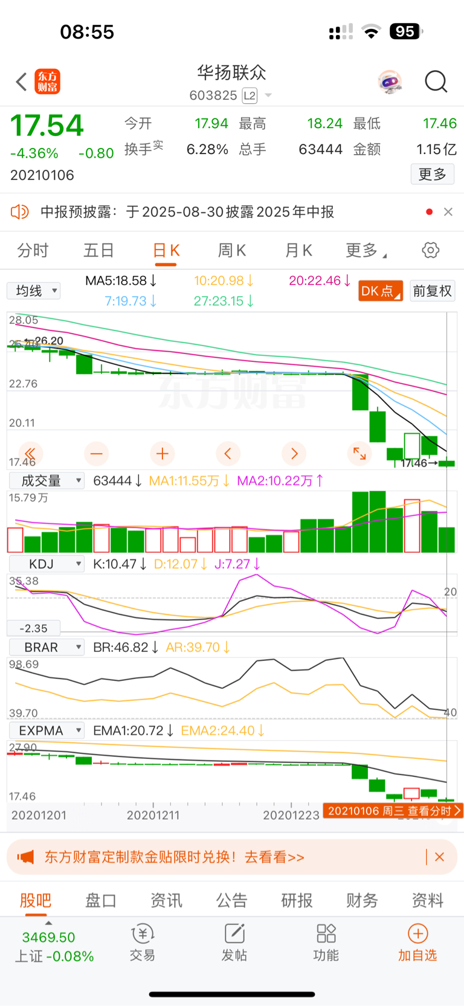Switch to 资料 tab
The height and width of the screenshot is (1006, 464).
pos(428,901)
